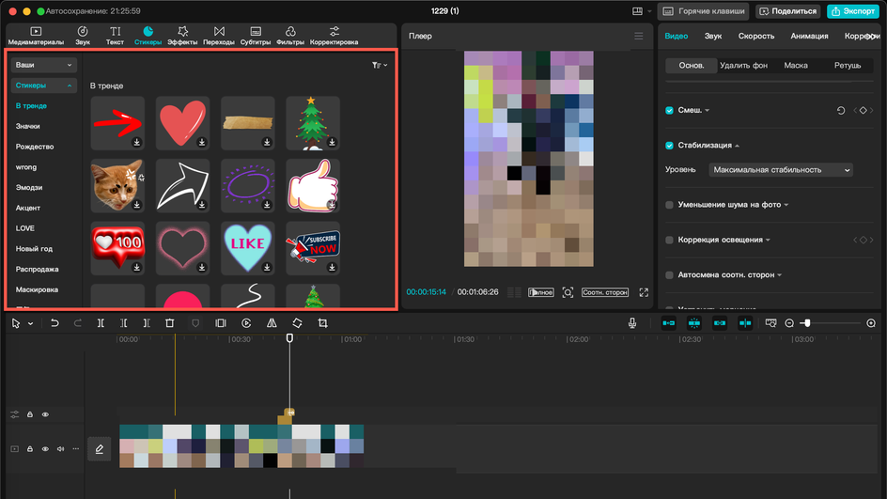
Task: Select the 100 likes sticker
Action: pyautogui.click(x=117, y=248)
